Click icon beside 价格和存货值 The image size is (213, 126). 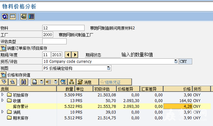coord(3,75)
